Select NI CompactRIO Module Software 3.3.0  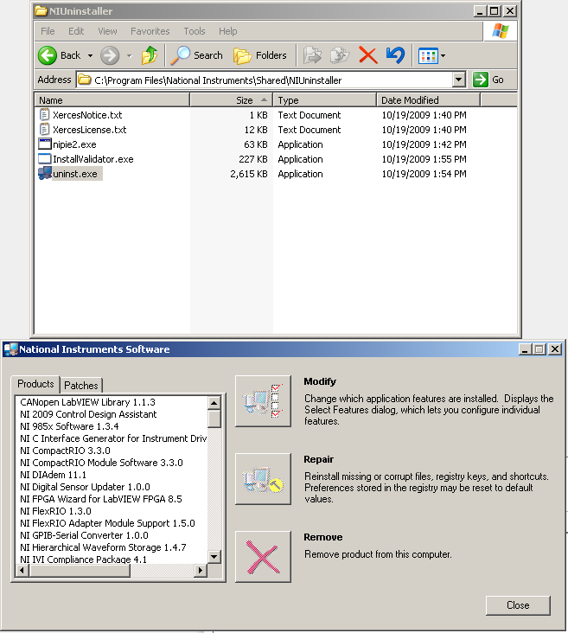click(x=101, y=463)
